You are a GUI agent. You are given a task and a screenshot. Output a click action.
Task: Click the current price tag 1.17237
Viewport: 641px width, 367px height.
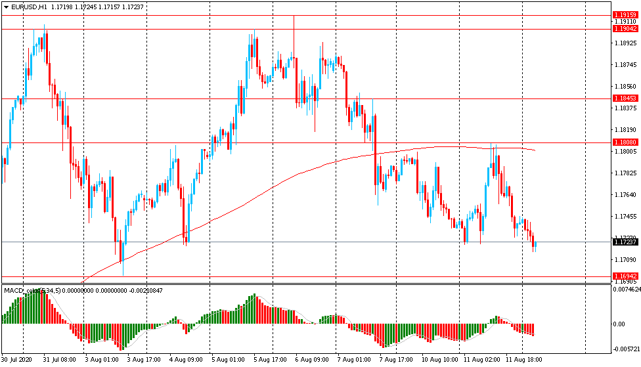625,242
